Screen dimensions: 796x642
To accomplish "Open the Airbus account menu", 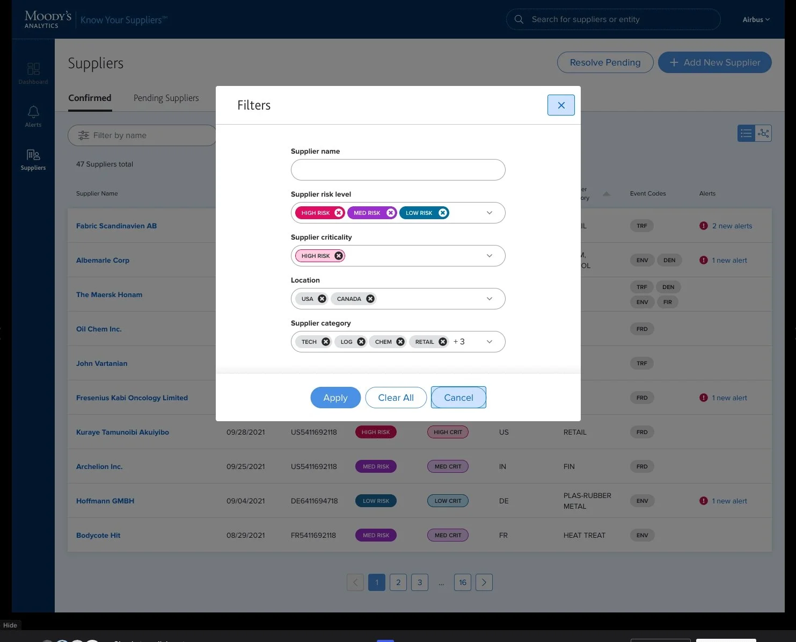I will [756, 19].
